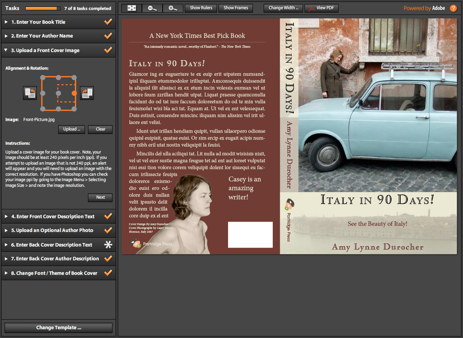Zoom in with the plus magnifier
Image resolution: width=463 pixels, height=338 pixels.
click(173, 8)
